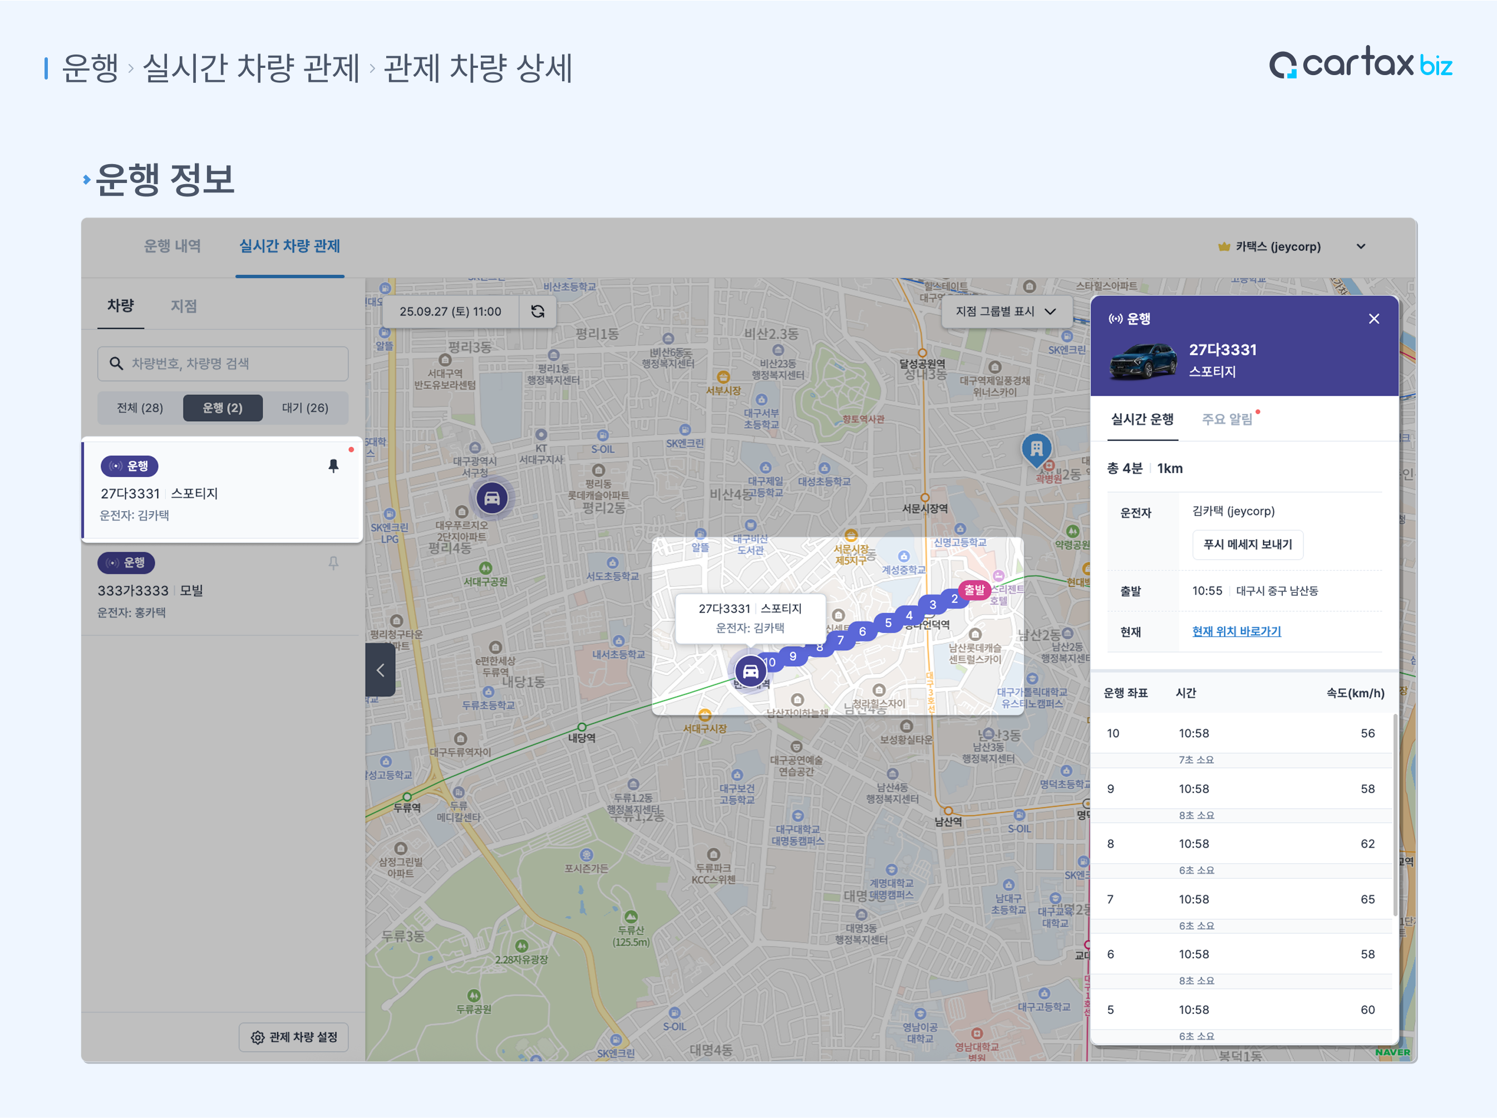The image size is (1497, 1118).
Task: Click the refresh icon beside the date
Action: (538, 311)
